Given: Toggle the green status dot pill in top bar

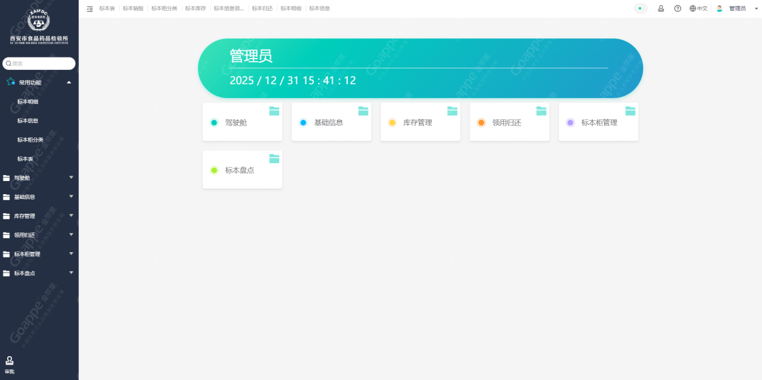Looking at the screenshot, I should [x=640, y=8].
